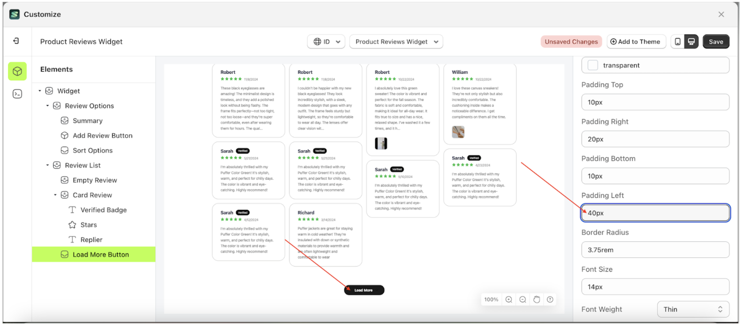Switch to mobile preview mode
This screenshot has width=740, height=324.
[x=677, y=41]
